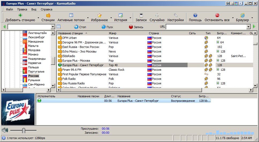
Task: Sort by Название станции column header
Action: tap(70, 33)
